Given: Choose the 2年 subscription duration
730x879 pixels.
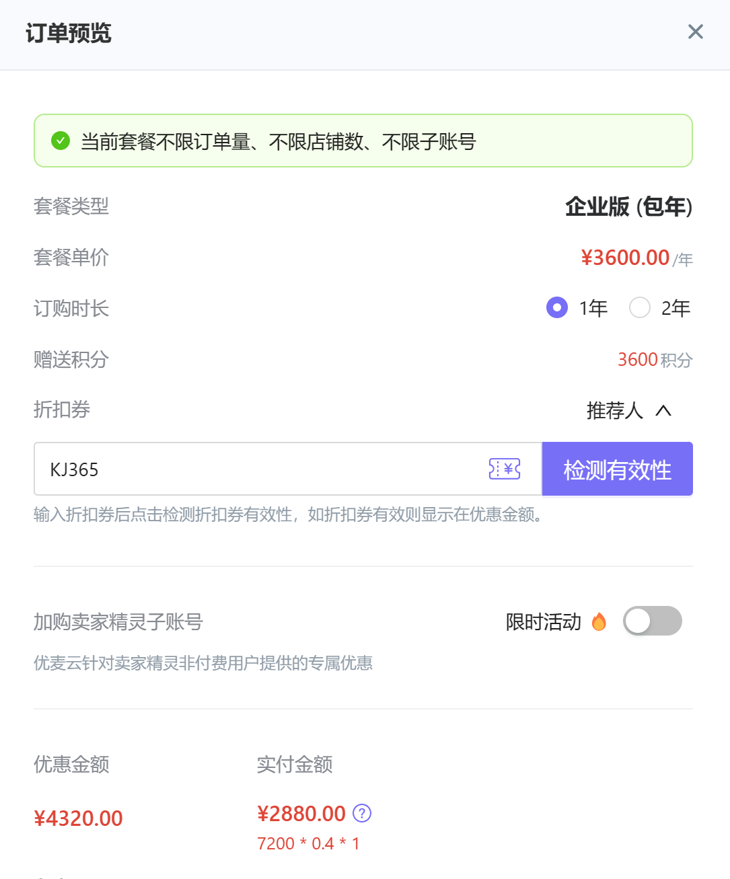Looking at the screenshot, I should 640,308.
